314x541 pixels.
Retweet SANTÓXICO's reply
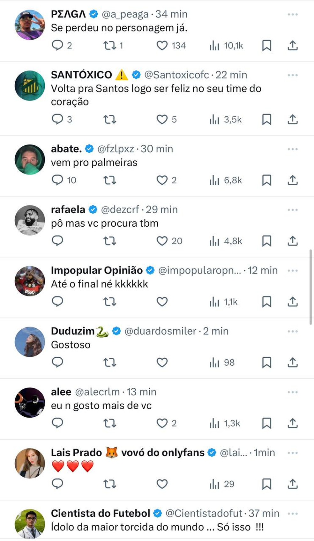pos(109,120)
